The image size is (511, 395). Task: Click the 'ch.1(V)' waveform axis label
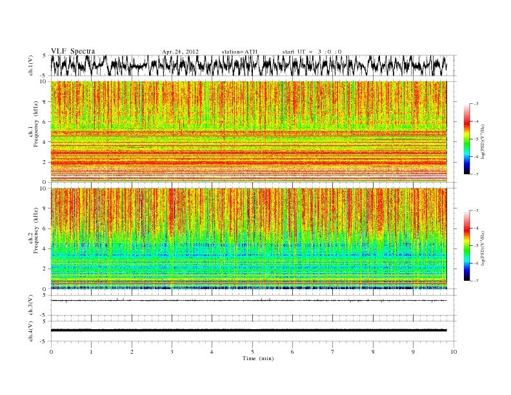point(31,65)
